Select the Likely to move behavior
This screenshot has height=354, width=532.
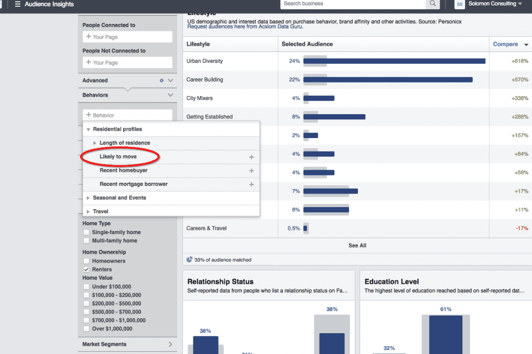pyautogui.click(x=118, y=156)
